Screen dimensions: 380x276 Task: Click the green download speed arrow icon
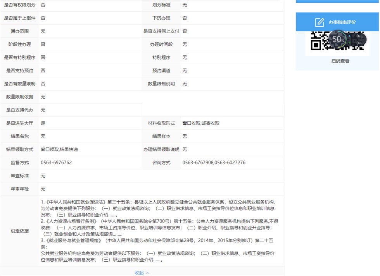[349, 43]
